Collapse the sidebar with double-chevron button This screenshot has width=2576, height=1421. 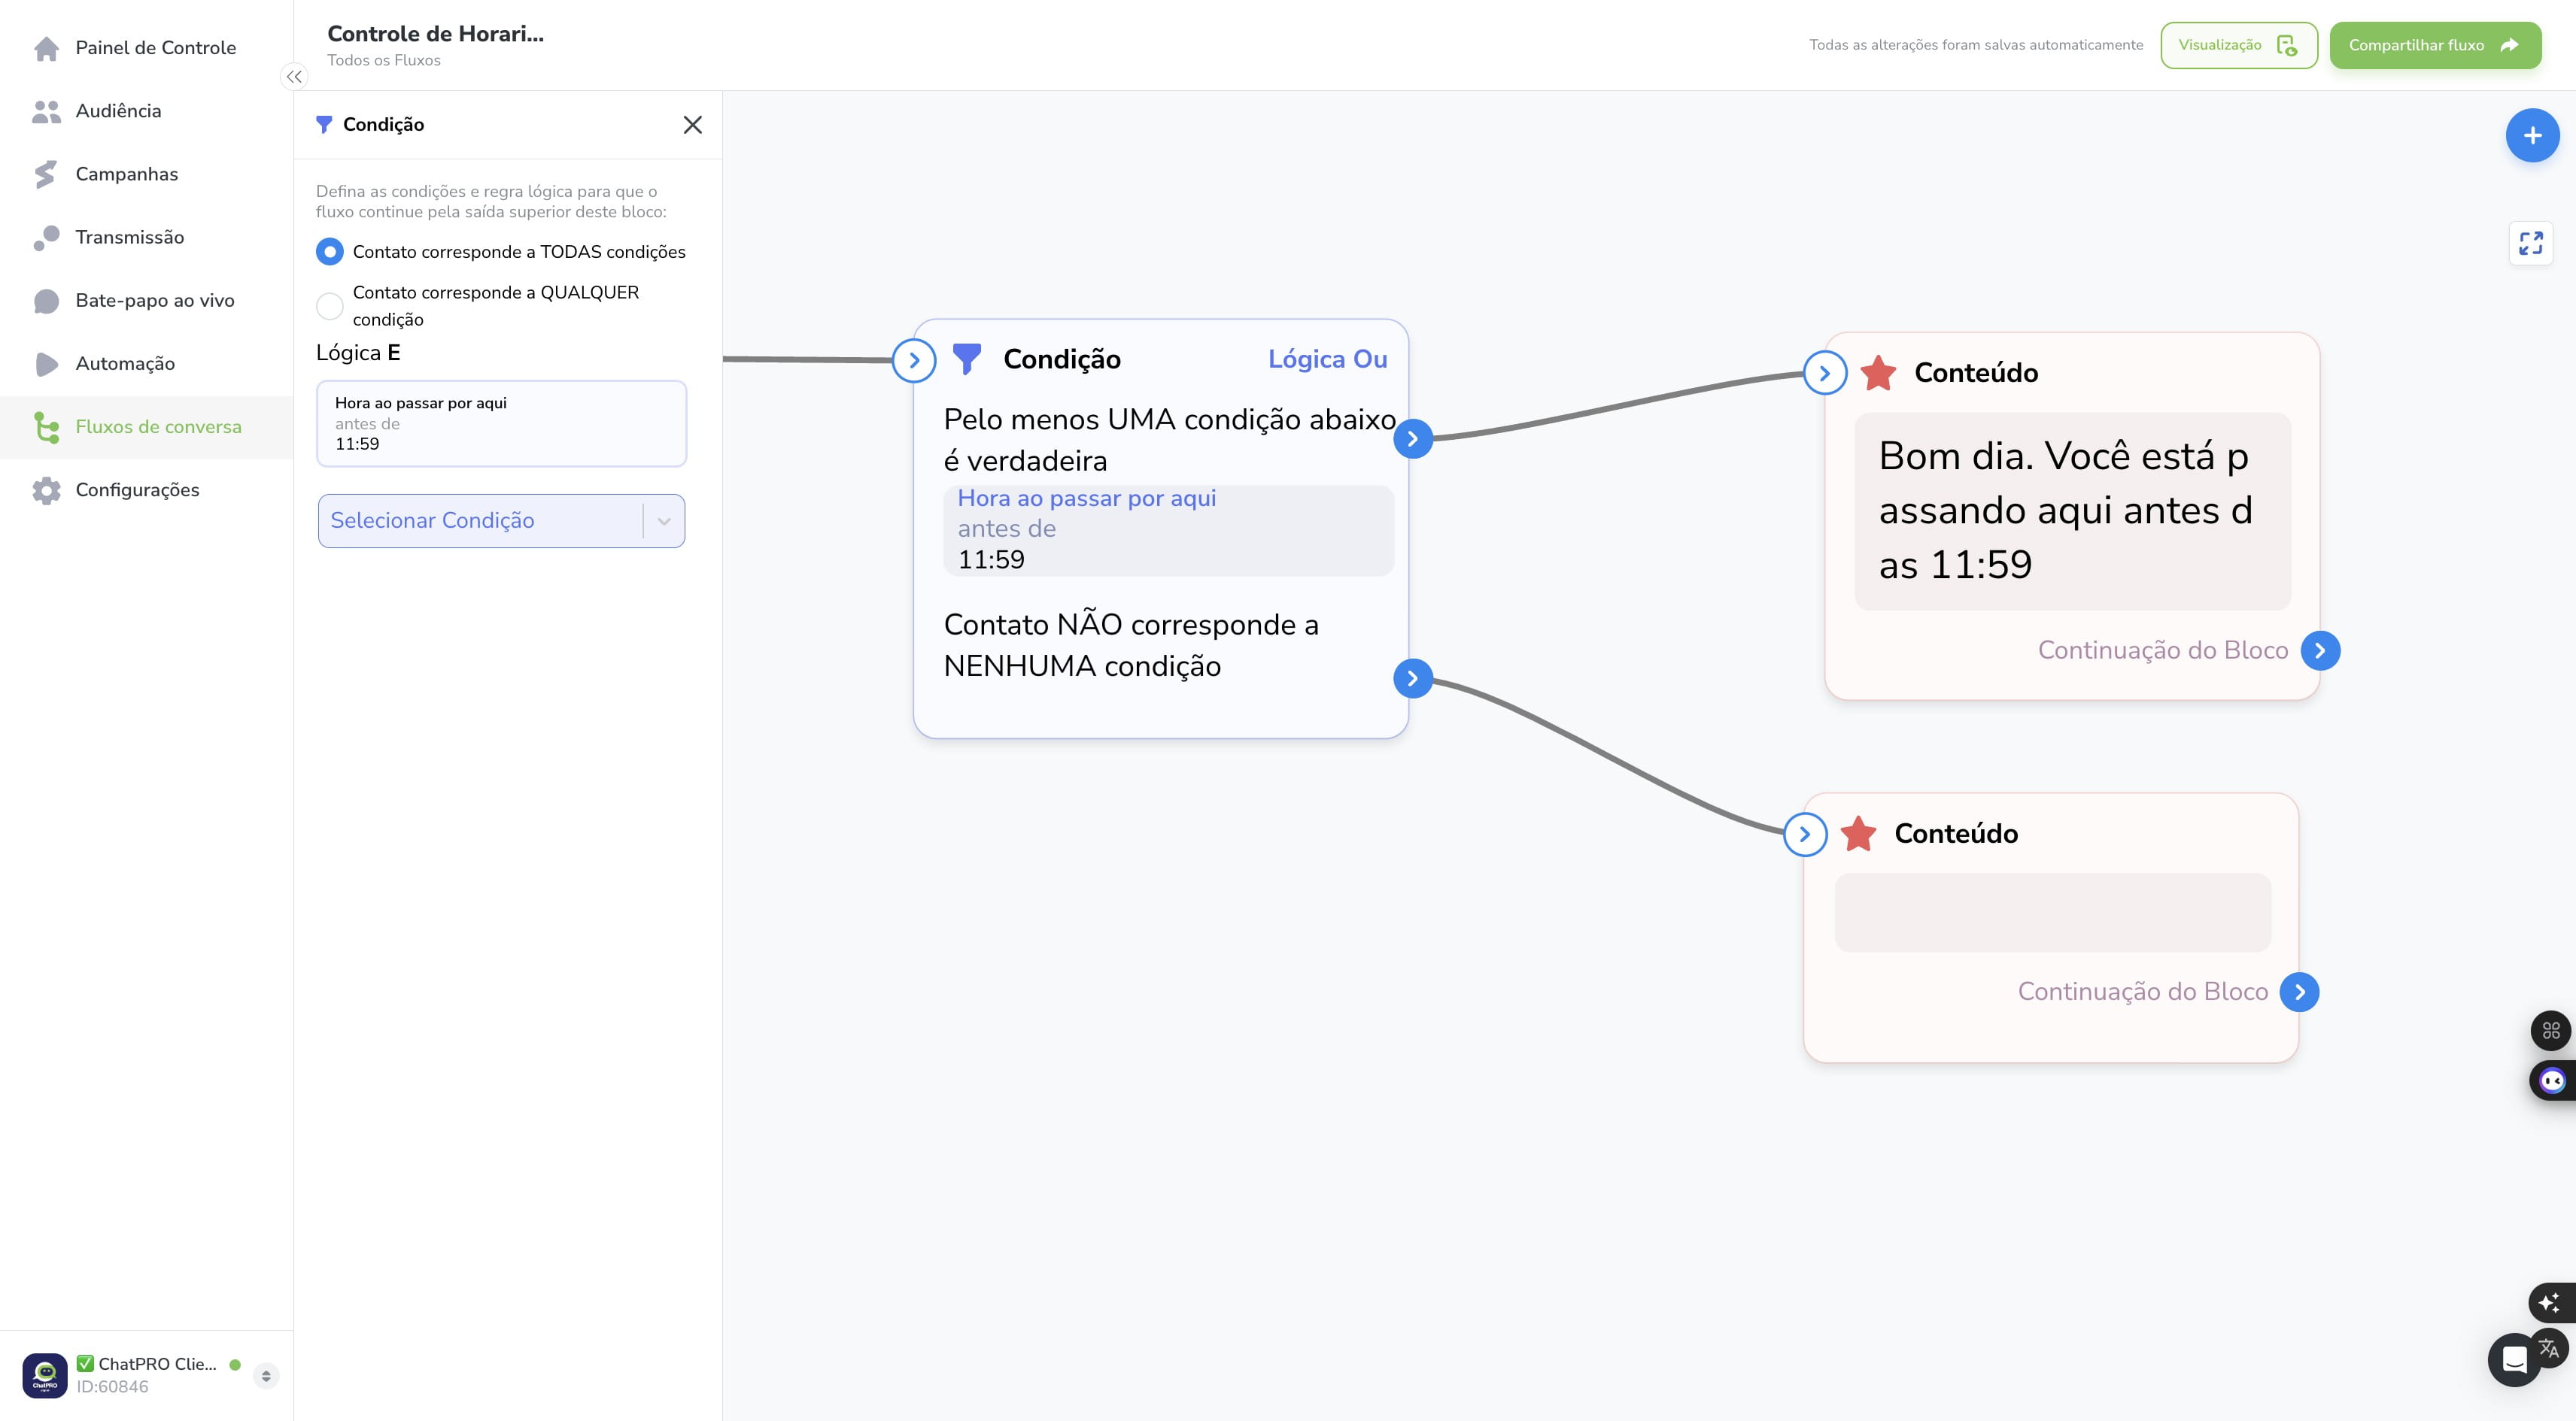coord(293,77)
